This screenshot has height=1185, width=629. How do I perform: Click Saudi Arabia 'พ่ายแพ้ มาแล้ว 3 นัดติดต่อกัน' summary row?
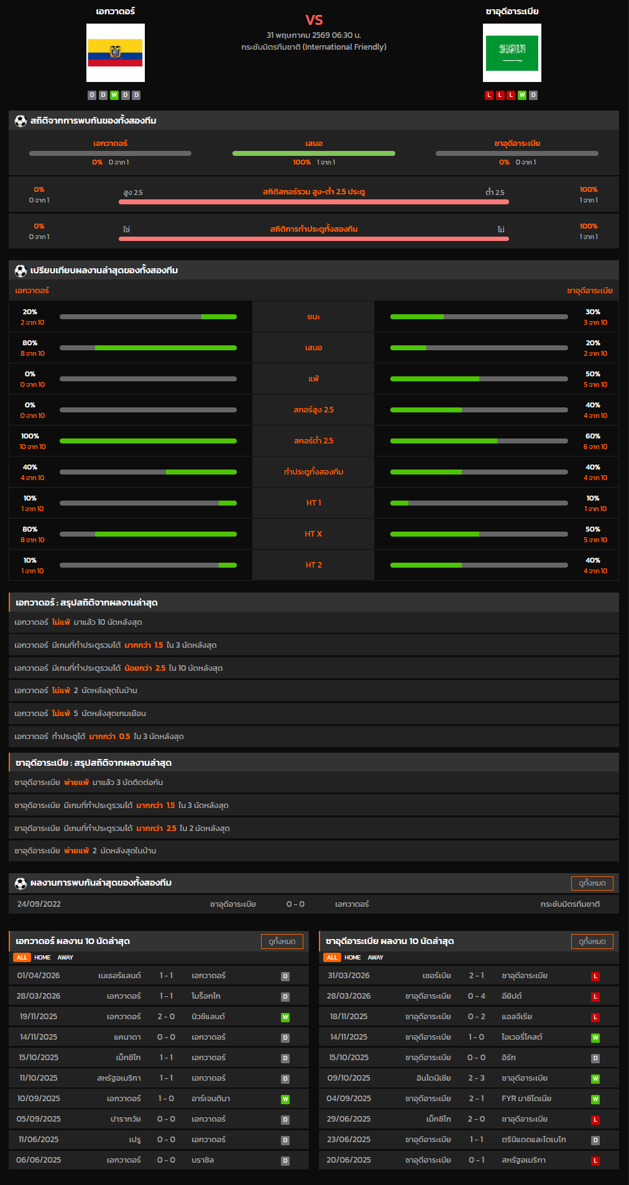click(314, 783)
